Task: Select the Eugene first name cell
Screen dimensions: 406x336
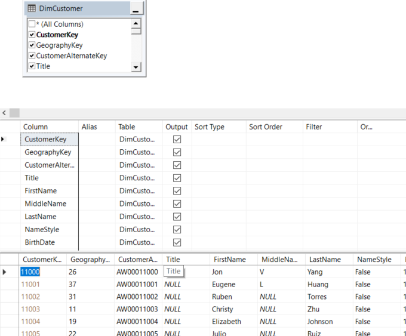Action: (233, 284)
